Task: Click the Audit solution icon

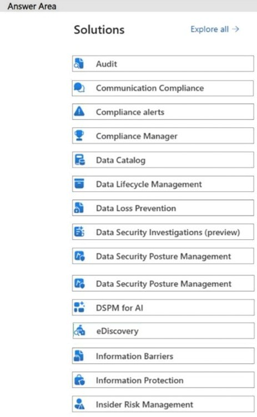Action: click(79, 63)
